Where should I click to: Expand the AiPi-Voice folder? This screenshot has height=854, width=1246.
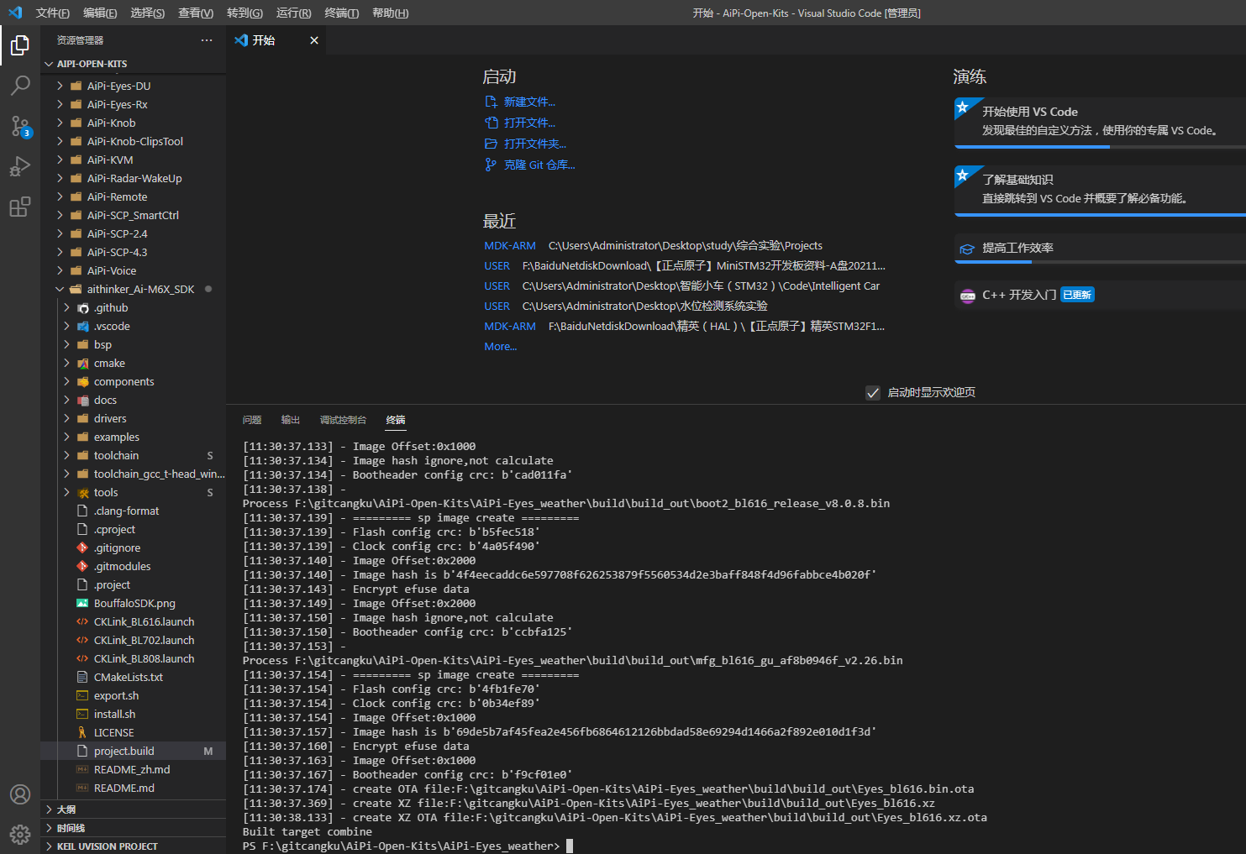click(x=60, y=270)
